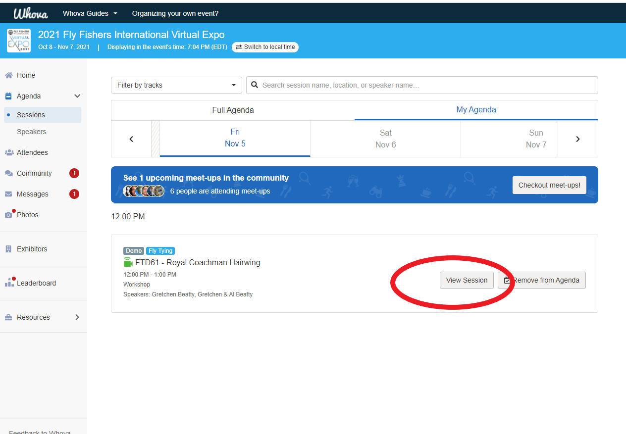The width and height of the screenshot is (626, 434).
Task: Open Organizing your own event link
Action: (175, 13)
